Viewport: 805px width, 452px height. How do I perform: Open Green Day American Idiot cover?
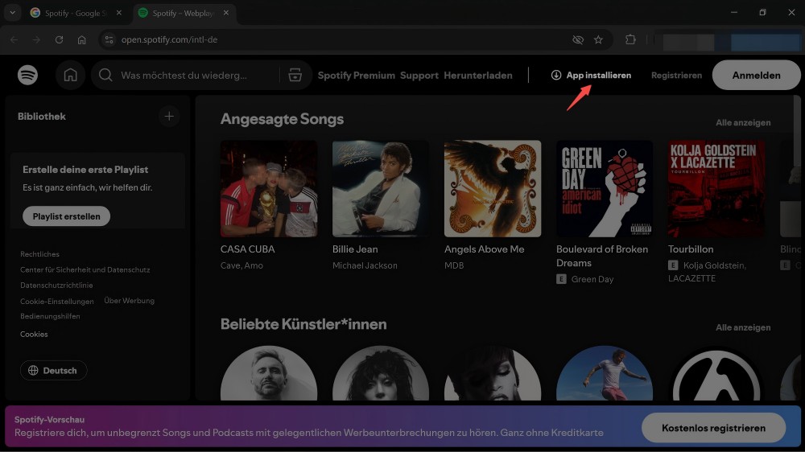tap(605, 188)
